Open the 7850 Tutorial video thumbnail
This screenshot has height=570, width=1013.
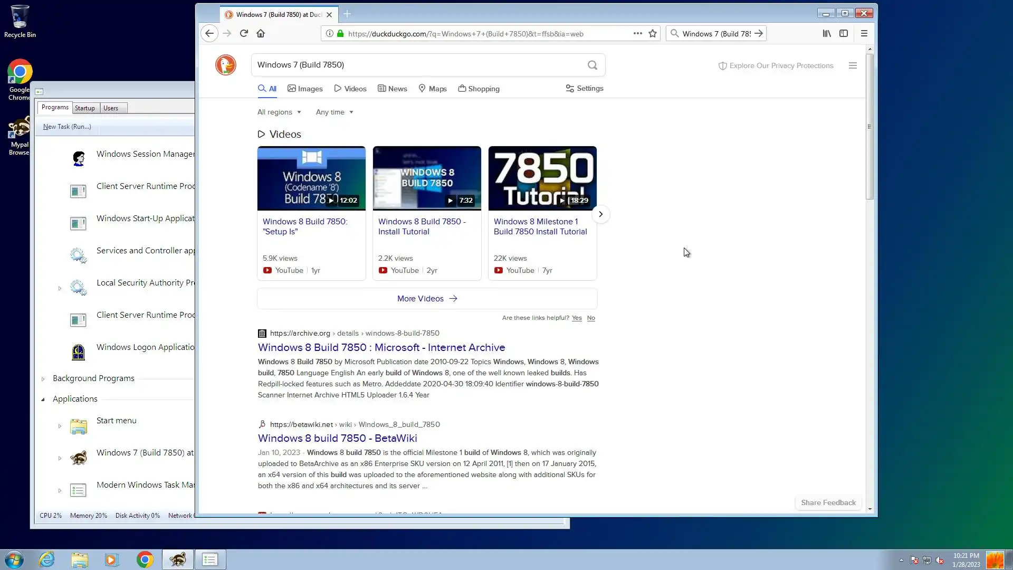(542, 178)
